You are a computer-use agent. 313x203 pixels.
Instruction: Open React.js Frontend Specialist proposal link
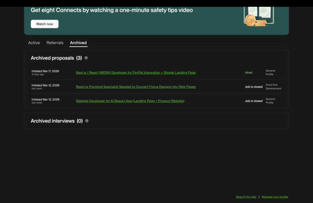[136, 87]
